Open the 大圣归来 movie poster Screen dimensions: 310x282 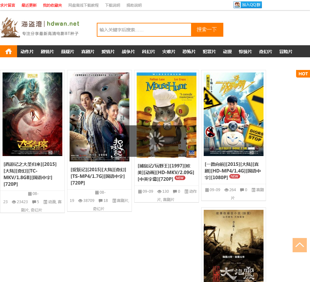click(x=32, y=114)
